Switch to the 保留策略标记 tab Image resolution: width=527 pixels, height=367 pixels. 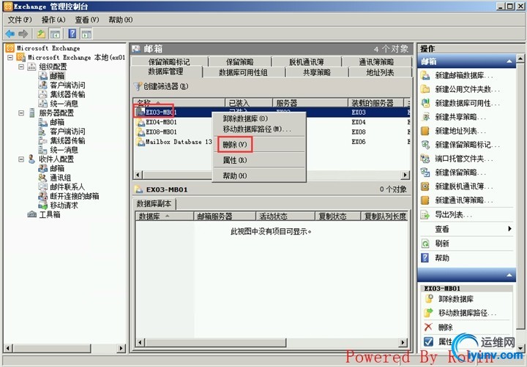pos(169,62)
